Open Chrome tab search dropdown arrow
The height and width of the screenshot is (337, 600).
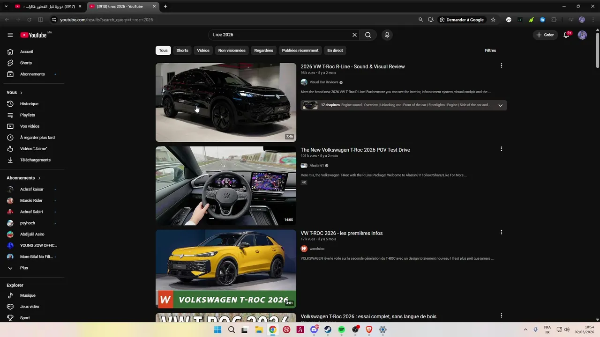pos(6,6)
